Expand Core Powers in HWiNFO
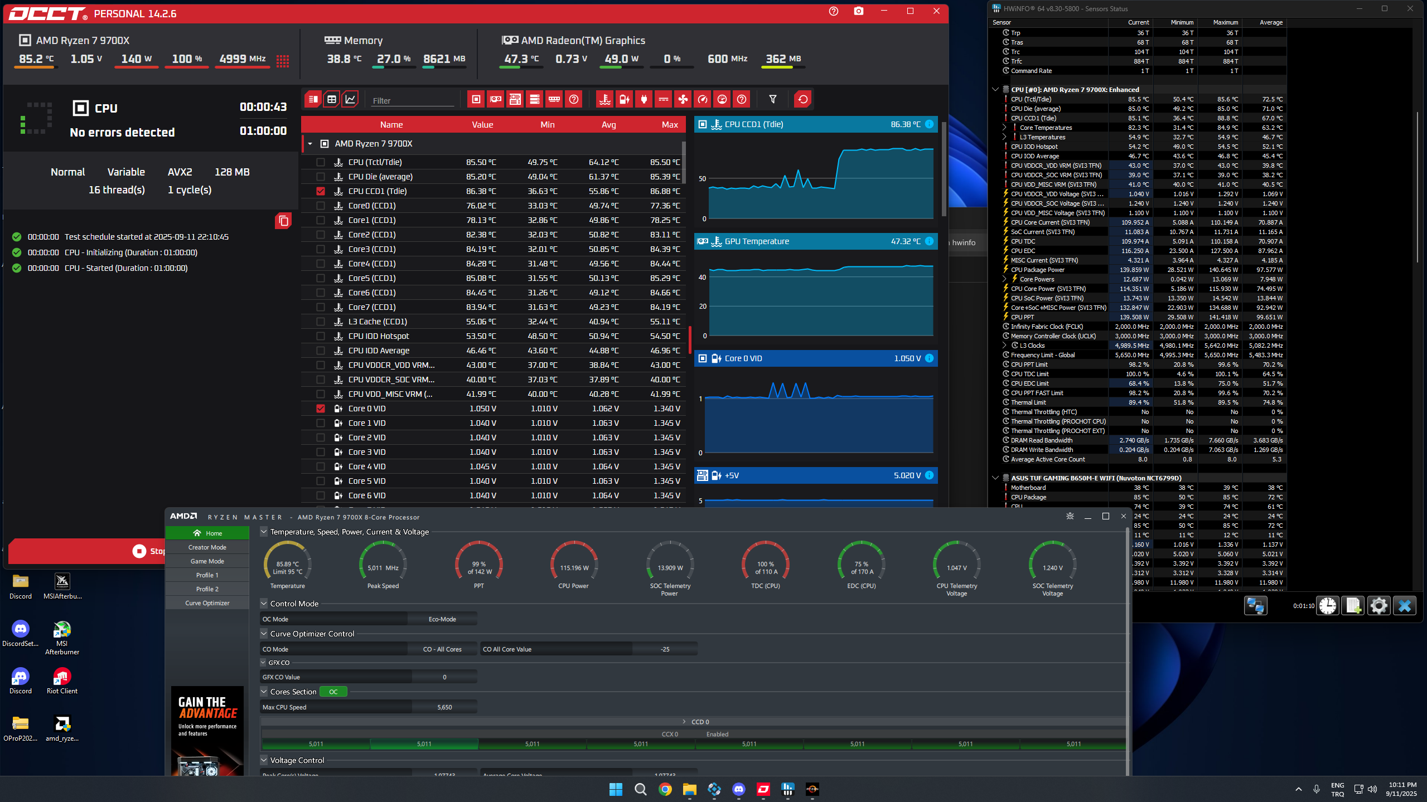This screenshot has height=802, width=1427. [x=1004, y=279]
